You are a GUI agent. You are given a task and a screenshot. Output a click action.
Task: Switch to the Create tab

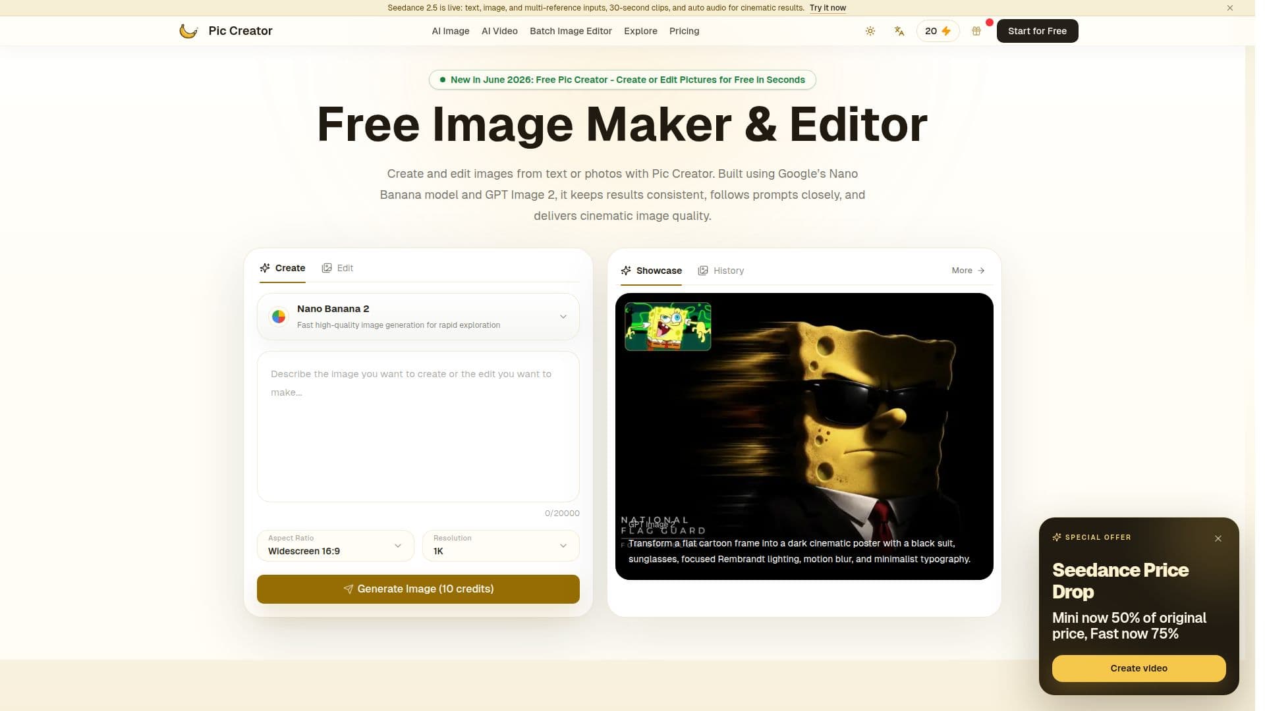283,268
